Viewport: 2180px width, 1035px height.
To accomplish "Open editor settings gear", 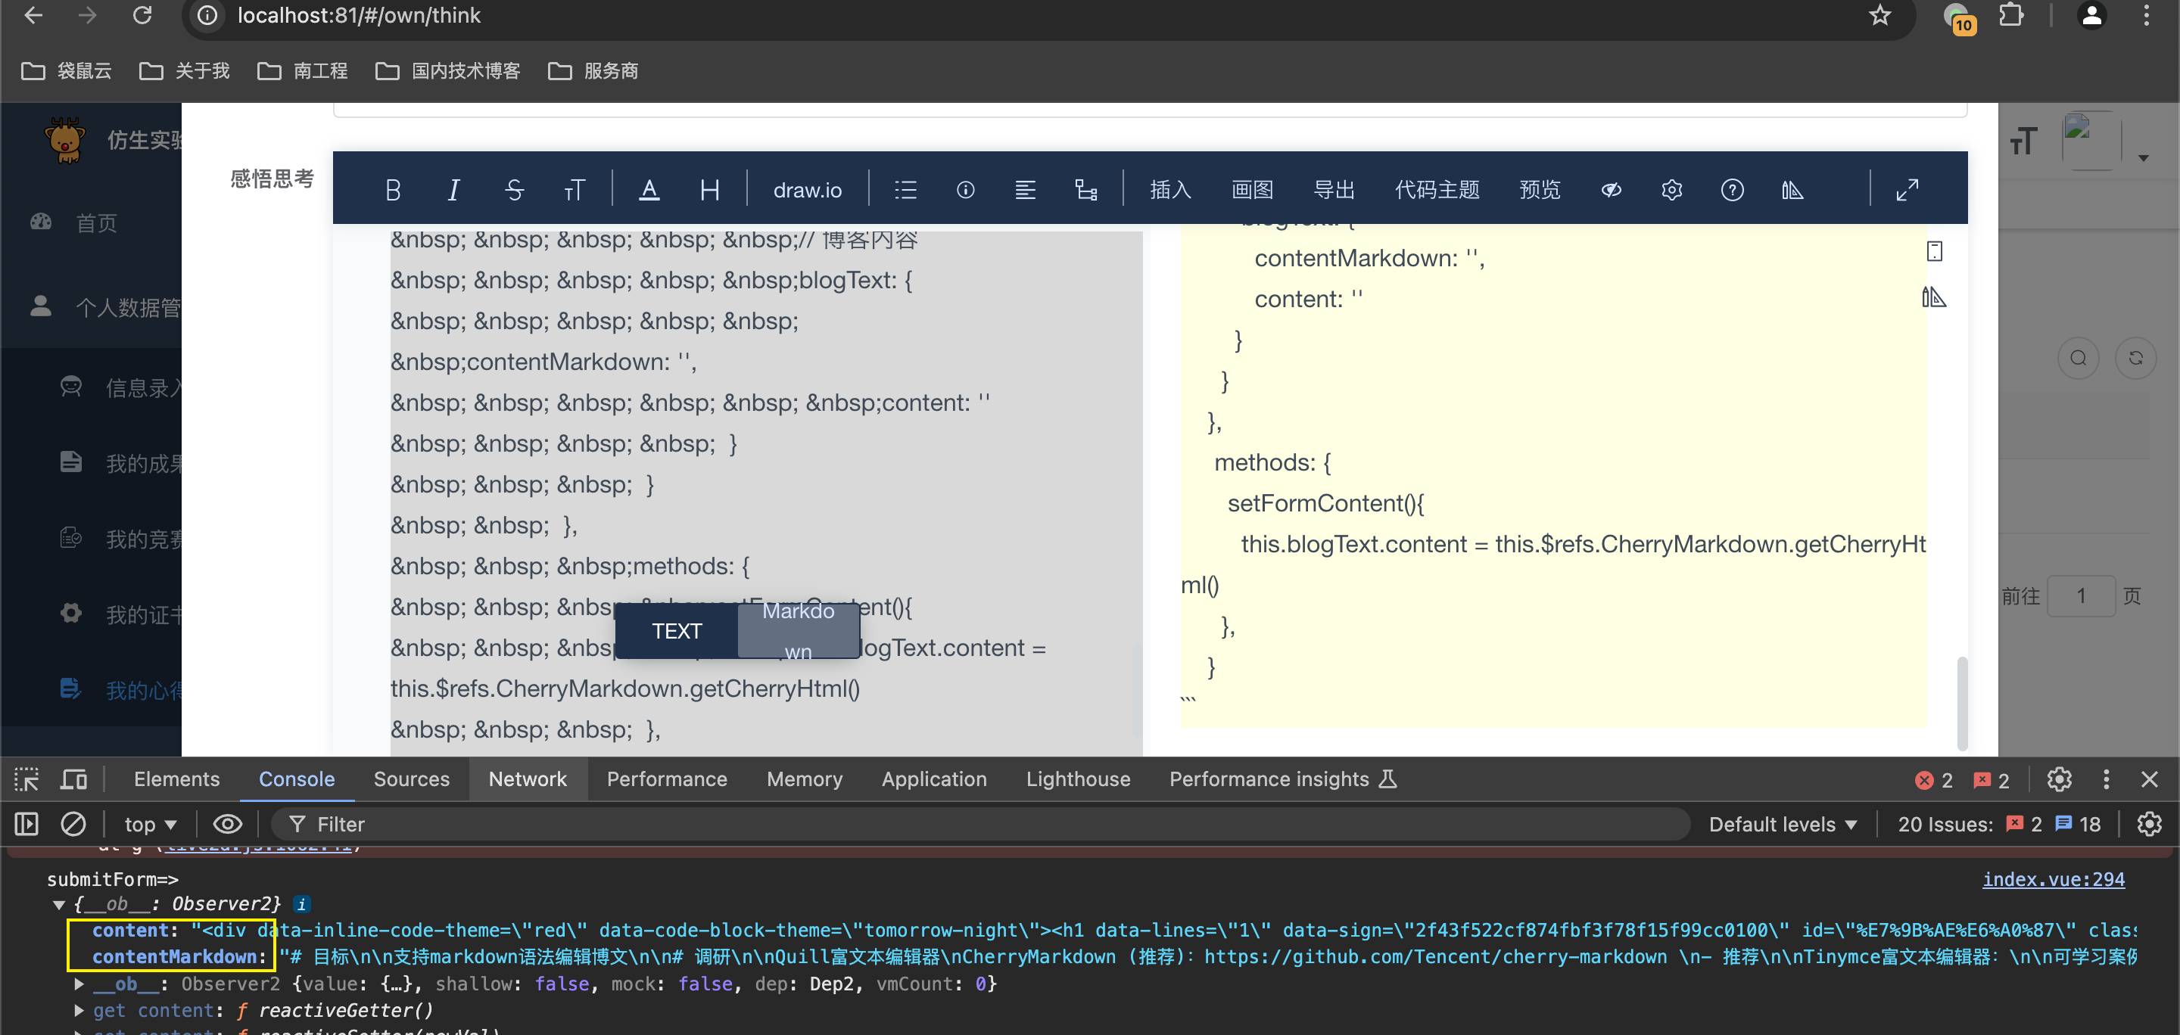I will pyautogui.click(x=1671, y=189).
